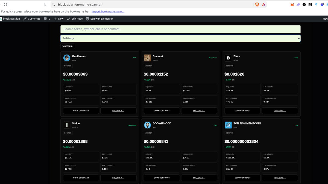Viewport: 328px width, 184px height.
Task: Copy contract for Starecat token
Action: (162, 111)
